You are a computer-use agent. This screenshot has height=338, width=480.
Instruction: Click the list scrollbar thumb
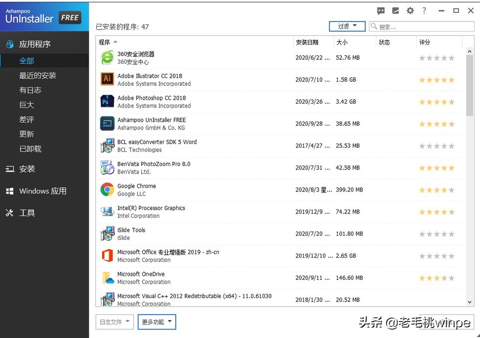click(x=470, y=86)
